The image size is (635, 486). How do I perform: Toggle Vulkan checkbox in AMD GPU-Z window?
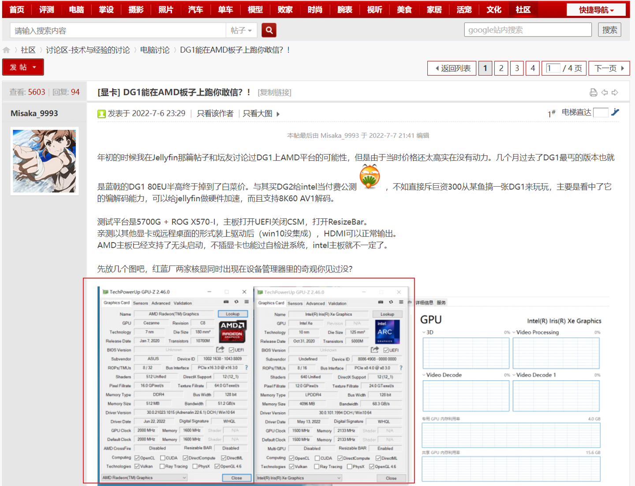[137, 466]
